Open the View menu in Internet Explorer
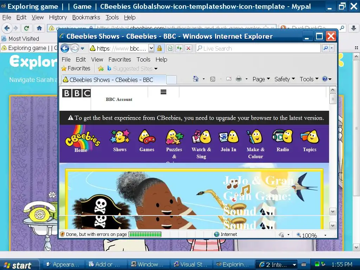360x270 pixels. 97,59
